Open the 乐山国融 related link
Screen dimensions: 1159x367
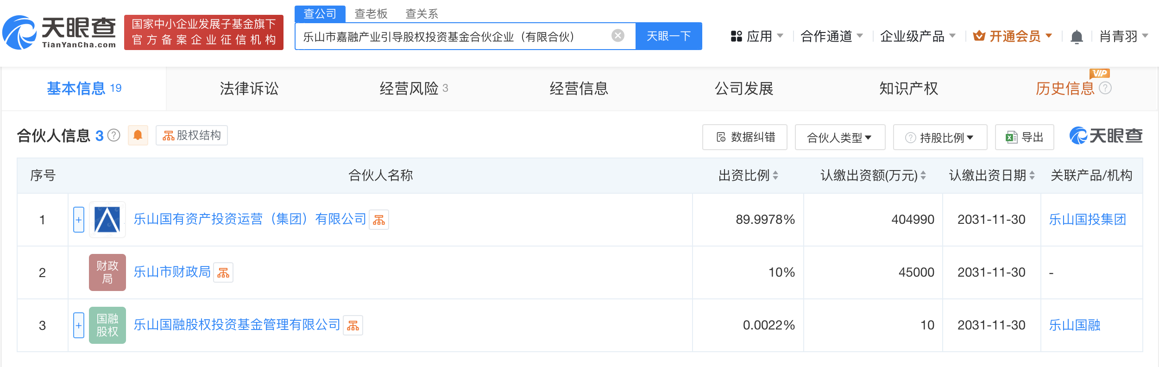pos(1074,325)
